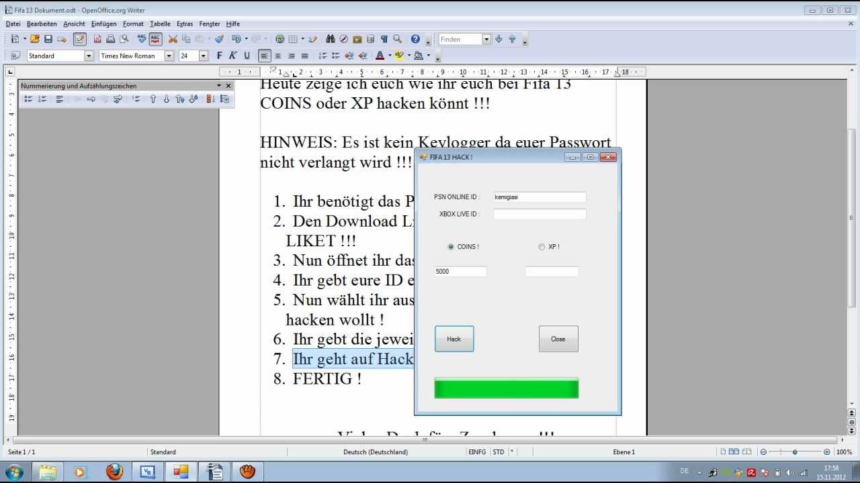The image size is (860, 483).
Task: Click the EINFG insert mode indicator
Action: pos(477,452)
